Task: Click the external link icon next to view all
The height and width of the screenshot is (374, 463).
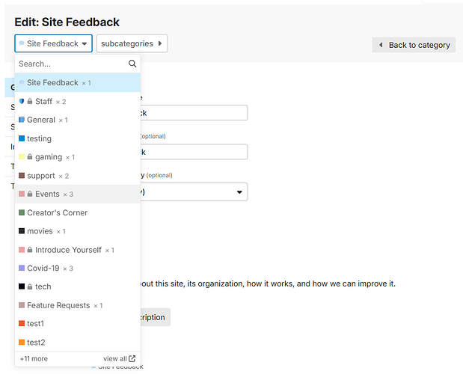Action: click(x=132, y=358)
